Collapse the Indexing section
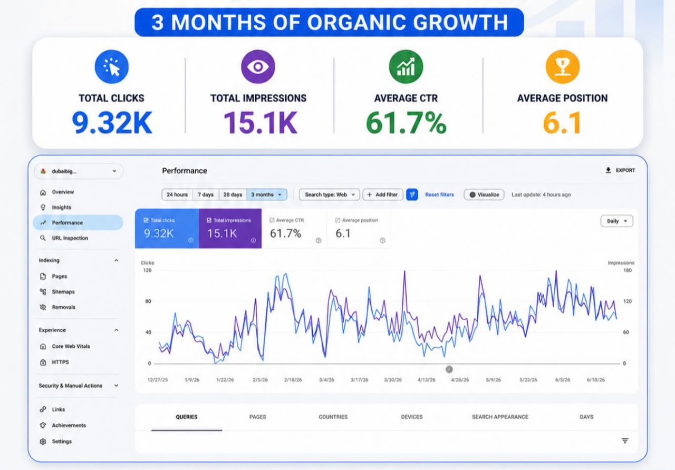675x470 pixels. (116, 260)
